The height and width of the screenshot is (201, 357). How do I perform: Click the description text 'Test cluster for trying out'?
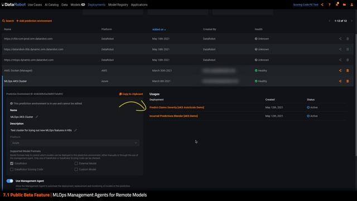[41, 130]
